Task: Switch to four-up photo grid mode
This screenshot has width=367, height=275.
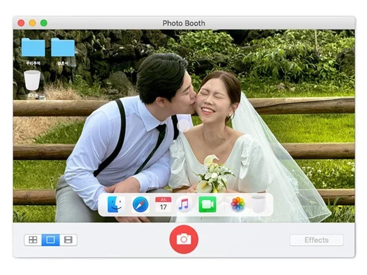Action: coord(33,240)
